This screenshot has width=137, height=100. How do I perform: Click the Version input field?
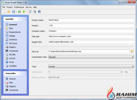click(x=91, y=25)
